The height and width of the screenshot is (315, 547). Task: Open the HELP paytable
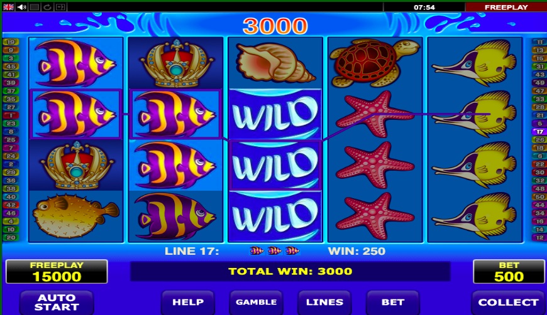coord(188,302)
